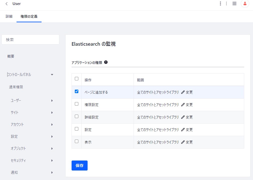Collapse the コントロールパネル section arrow

coord(52,75)
